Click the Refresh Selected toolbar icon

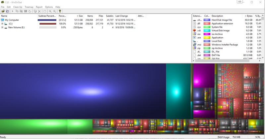point(30,11)
